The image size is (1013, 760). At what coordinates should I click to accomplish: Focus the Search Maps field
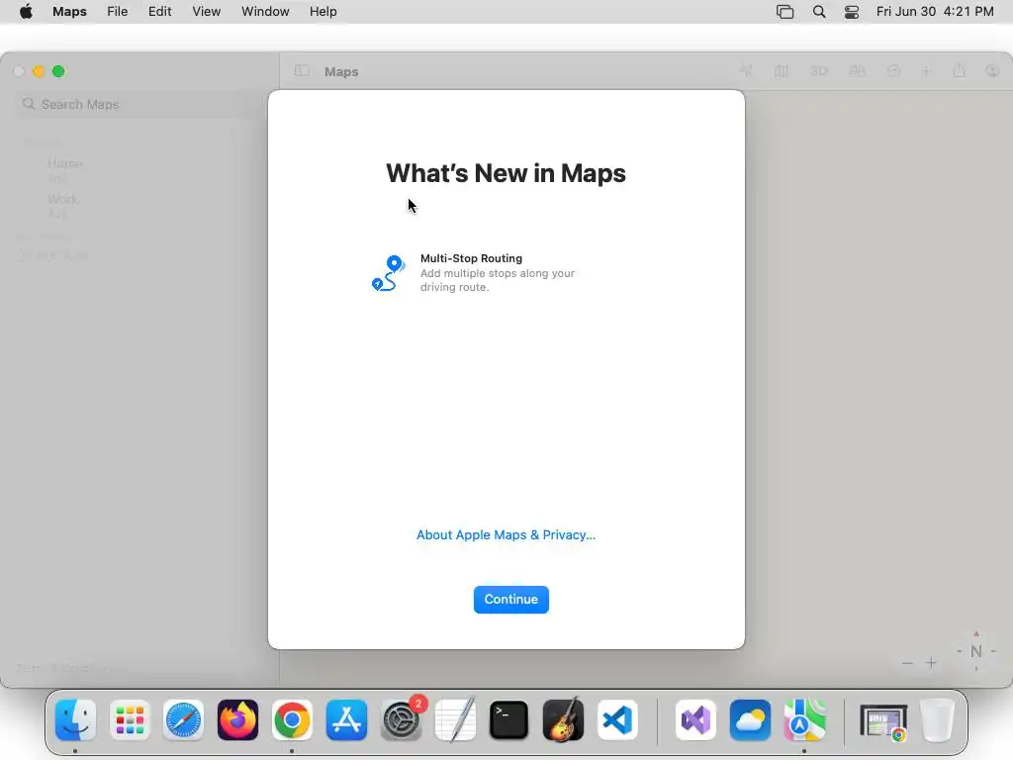[x=138, y=104]
